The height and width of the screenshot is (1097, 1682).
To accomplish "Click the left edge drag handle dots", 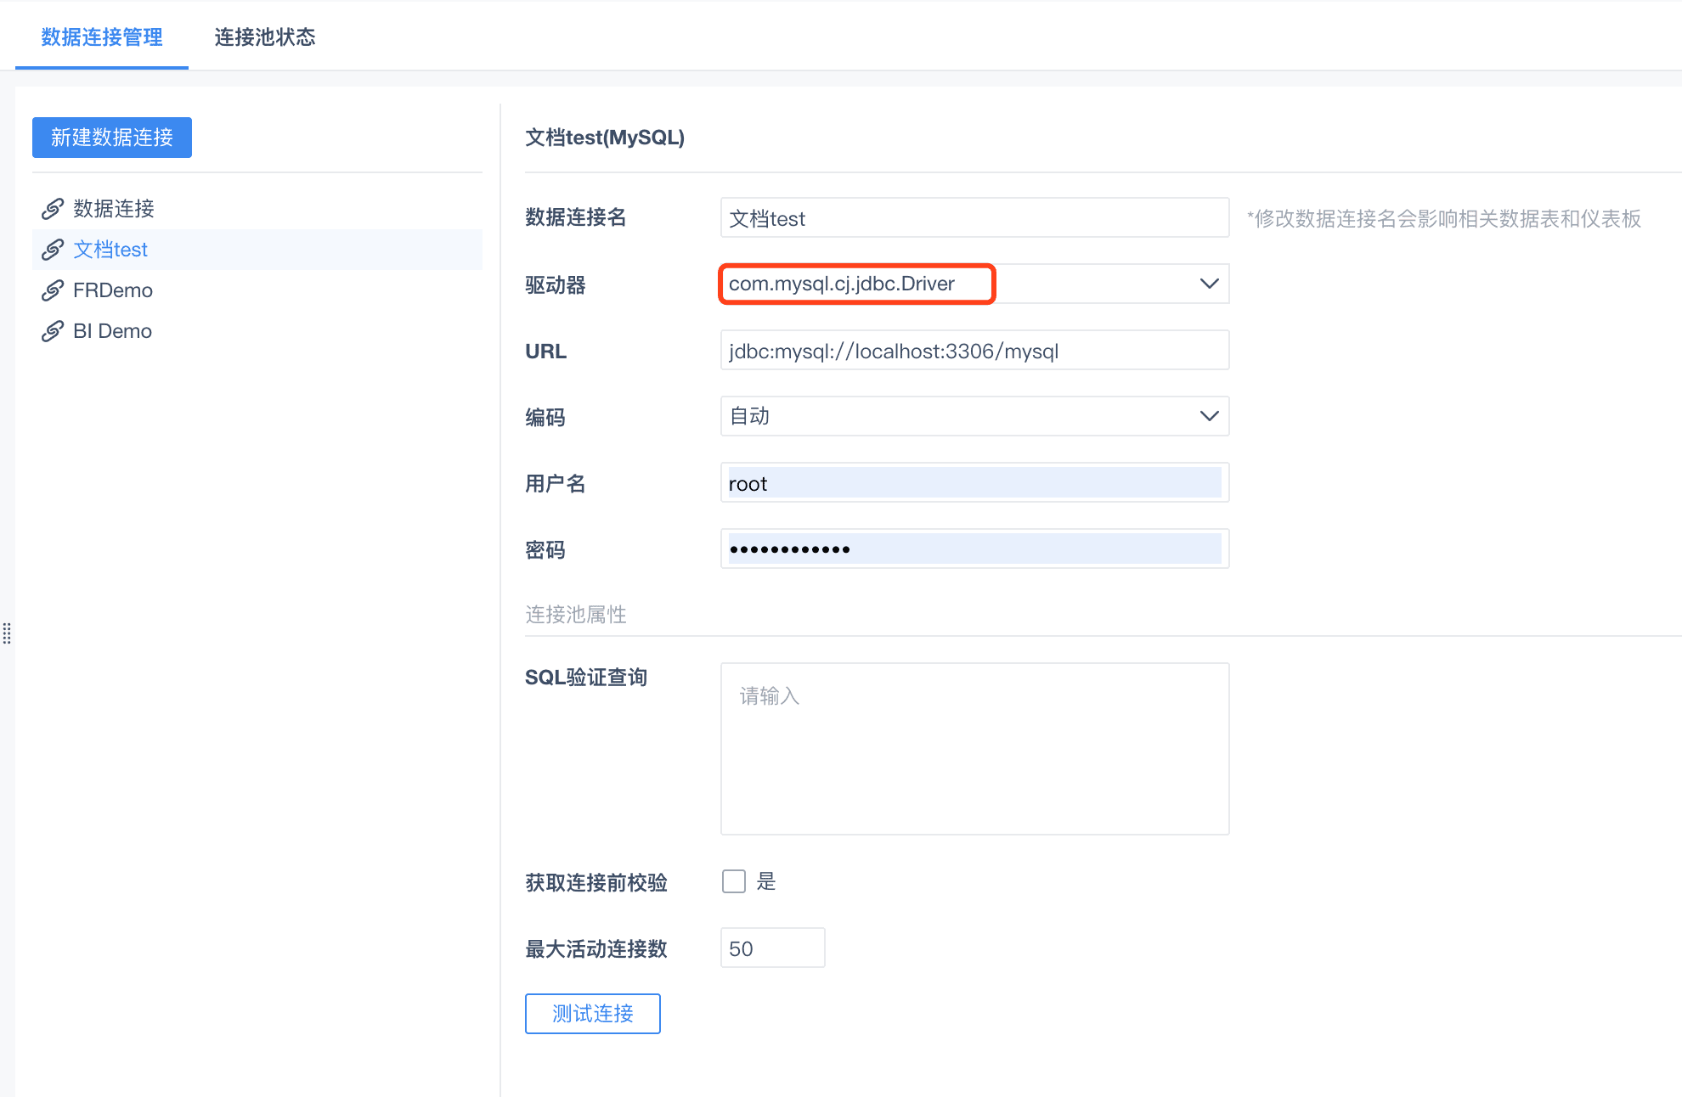I will point(7,633).
